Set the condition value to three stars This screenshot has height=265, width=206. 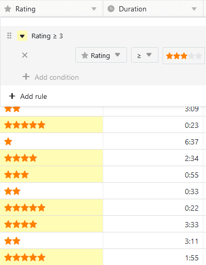pos(184,56)
